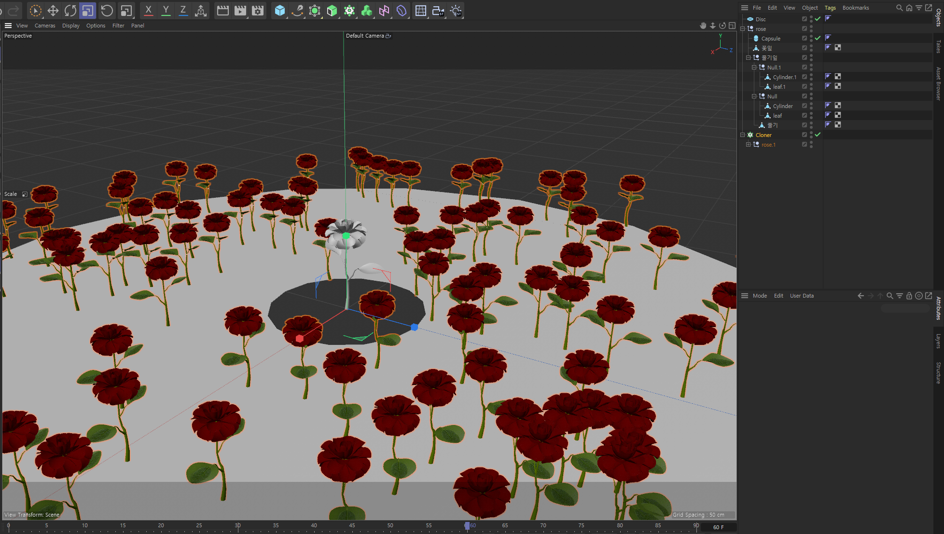Add a Floor/grid scene object

(x=421, y=11)
